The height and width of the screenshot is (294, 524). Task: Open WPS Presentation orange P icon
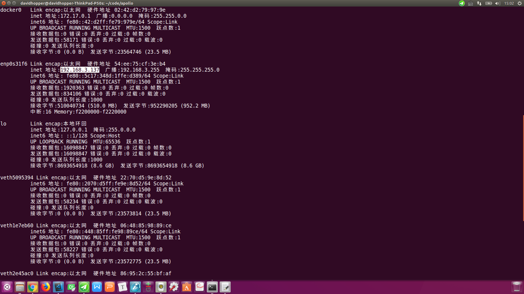(110, 287)
